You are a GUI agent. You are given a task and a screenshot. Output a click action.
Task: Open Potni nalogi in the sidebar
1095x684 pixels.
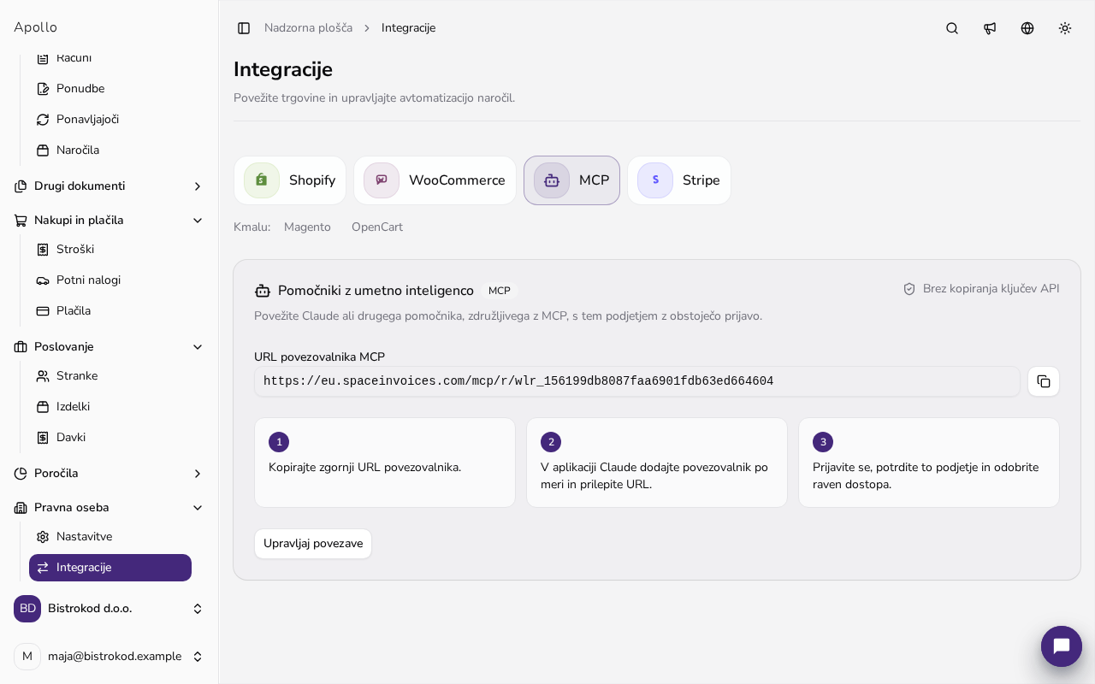pyautogui.click(x=110, y=280)
